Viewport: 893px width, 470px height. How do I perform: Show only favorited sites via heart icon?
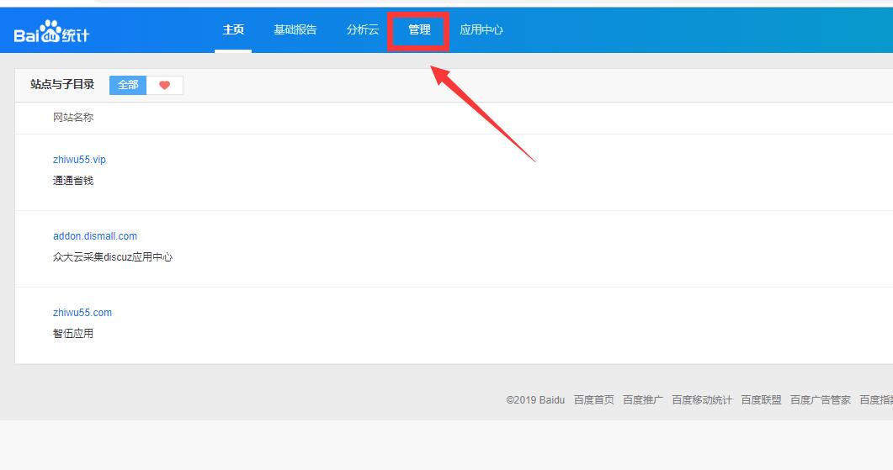pyautogui.click(x=165, y=85)
